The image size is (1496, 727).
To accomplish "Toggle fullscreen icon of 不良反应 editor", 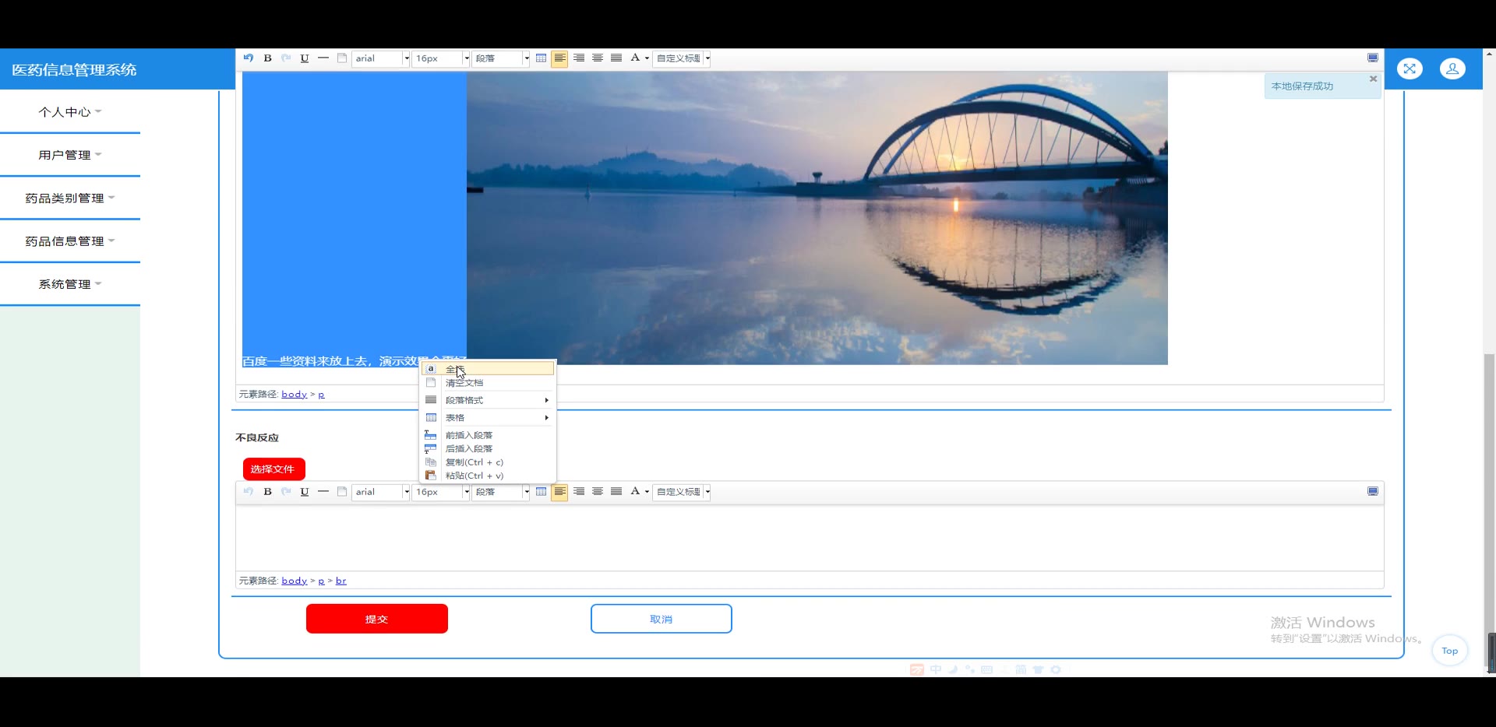I will point(1373,492).
